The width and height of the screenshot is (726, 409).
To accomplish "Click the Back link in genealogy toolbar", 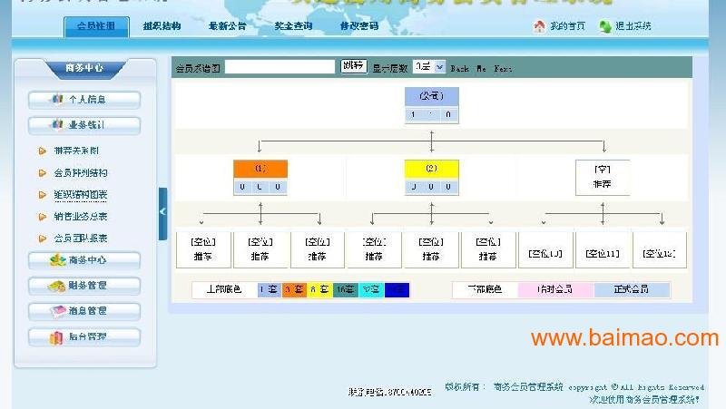I will [x=460, y=69].
